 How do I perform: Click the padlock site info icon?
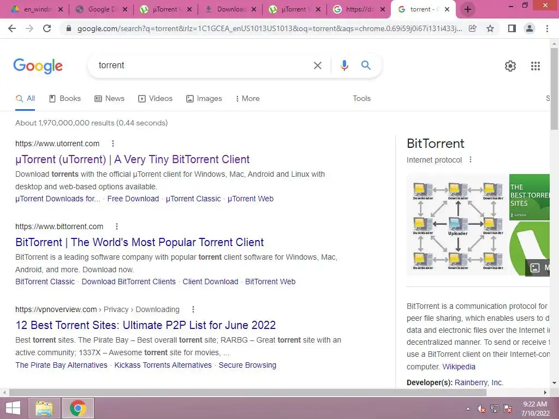coord(69,28)
